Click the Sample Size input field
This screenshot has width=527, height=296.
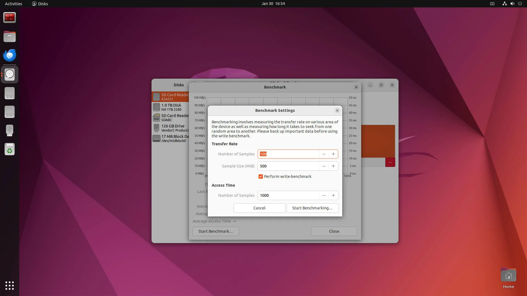(x=288, y=166)
